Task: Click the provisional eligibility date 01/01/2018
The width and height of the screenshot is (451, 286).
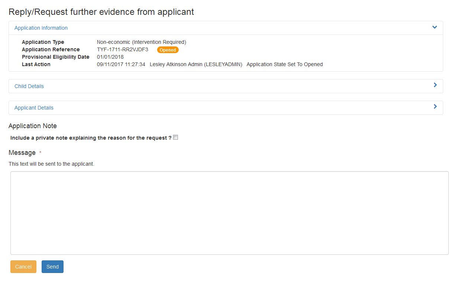Action: coord(110,57)
